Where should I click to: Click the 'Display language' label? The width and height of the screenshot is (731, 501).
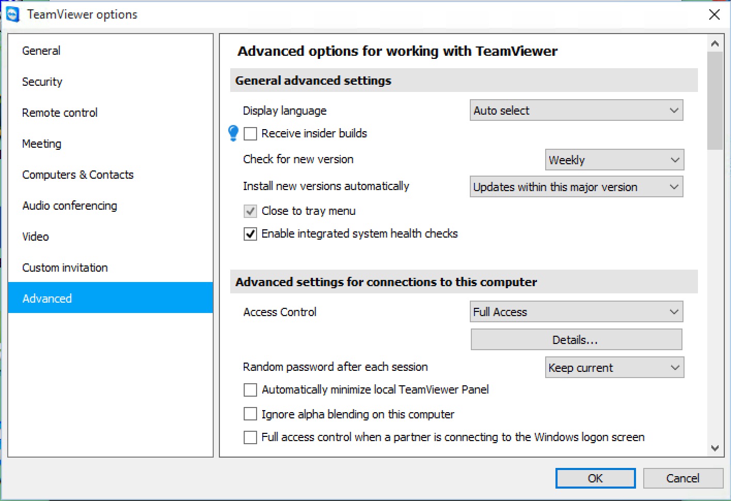tap(284, 111)
